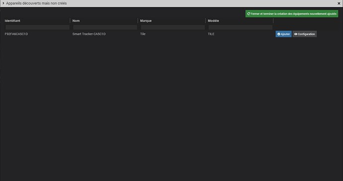
Task: Focus the Identifiant filter field
Action: click(37, 27)
